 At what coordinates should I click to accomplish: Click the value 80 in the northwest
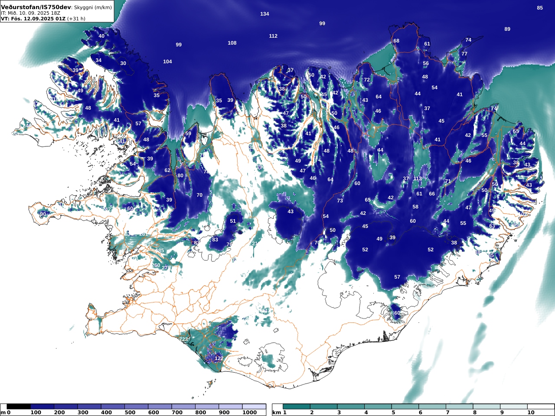click(180, 175)
